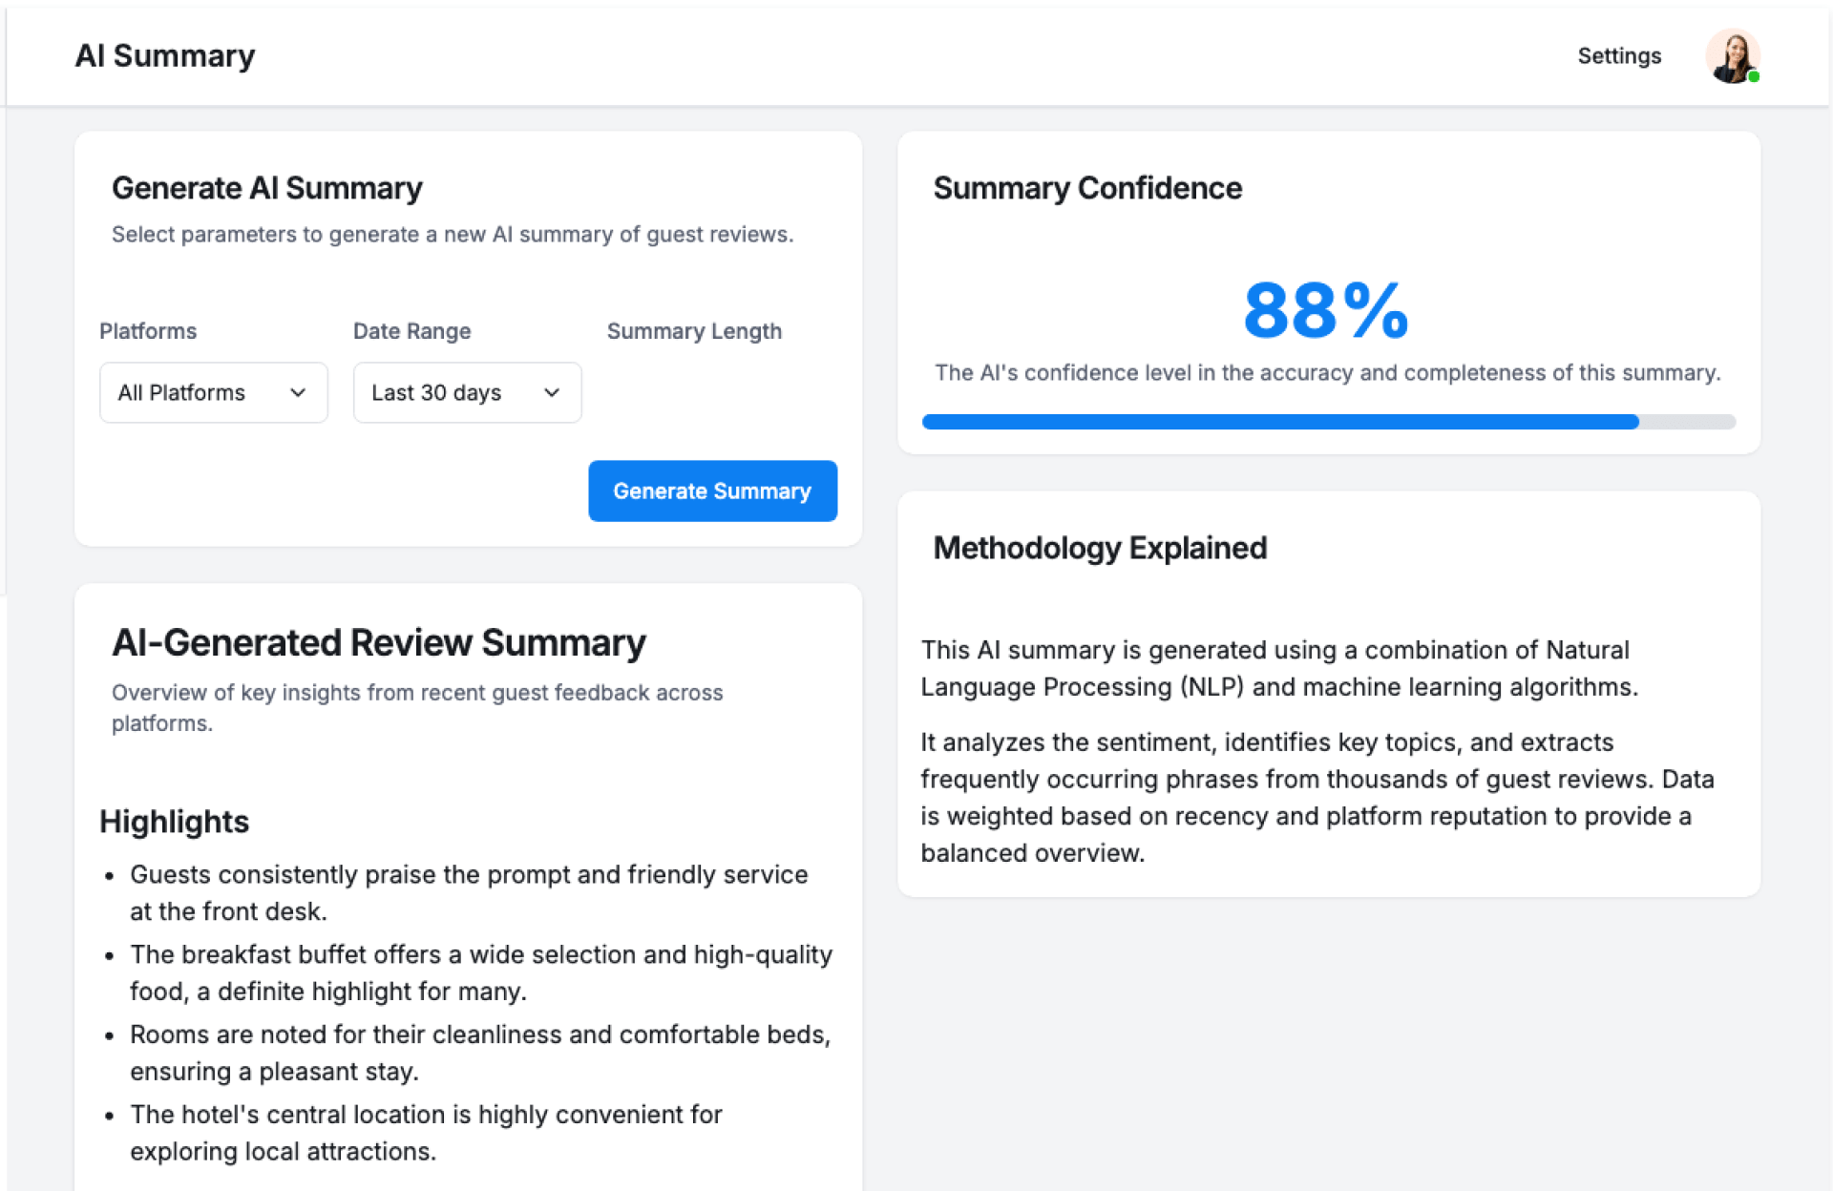Image resolution: width=1833 pixels, height=1191 pixels.
Task: Click the AI-Generated Review Summary heading
Action: click(x=379, y=643)
